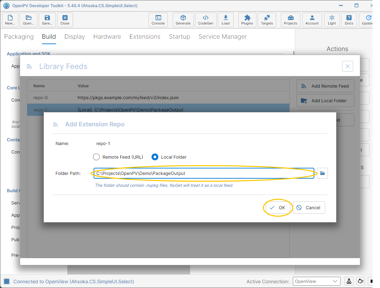Click the connection status indicator square
380x288 pixels.
click(x=7, y=281)
